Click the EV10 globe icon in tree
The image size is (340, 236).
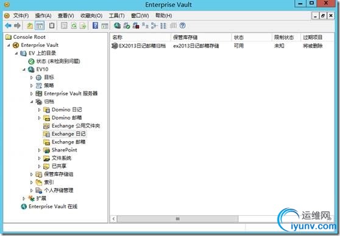(31, 69)
